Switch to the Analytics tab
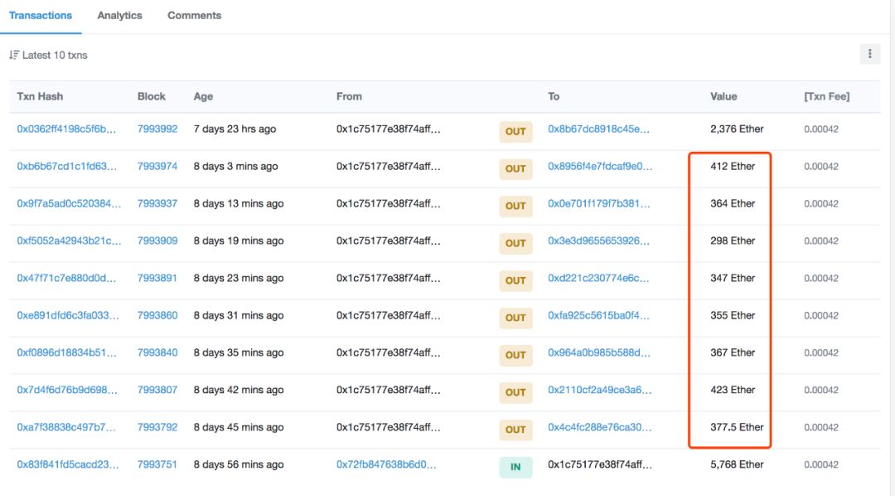This screenshot has height=496, width=895. coord(119,16)
